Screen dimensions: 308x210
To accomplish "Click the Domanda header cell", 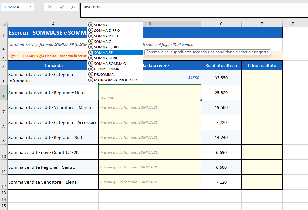I will [53, 65].
